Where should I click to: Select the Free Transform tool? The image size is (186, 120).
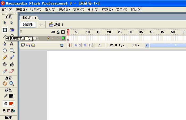pos(5,30)
